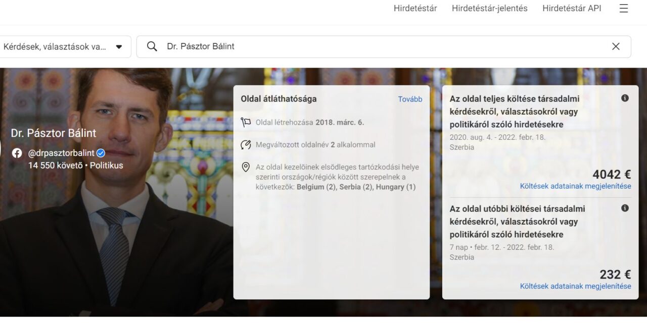Image resolution: width=647 pixels, height=323 pixels.
Task: Click the page name change icon
Action: (246, 144)
